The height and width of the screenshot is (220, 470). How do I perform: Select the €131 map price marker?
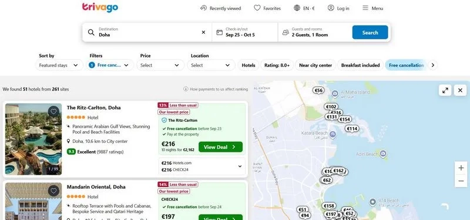coord(332,116)
